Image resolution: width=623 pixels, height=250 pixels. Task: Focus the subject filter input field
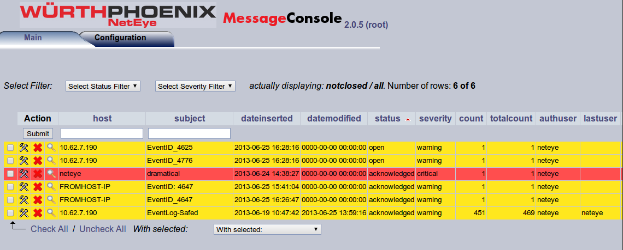coord(189,133)
